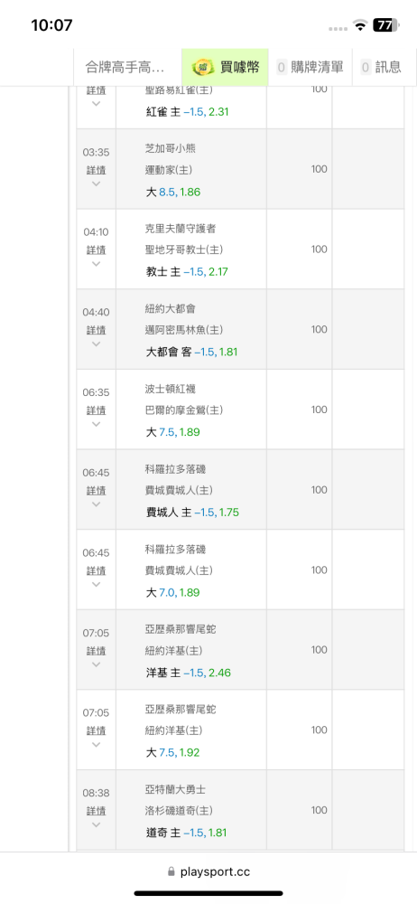Select the 道奇 主 -1.5, 1.81 pick

(187, 833)
